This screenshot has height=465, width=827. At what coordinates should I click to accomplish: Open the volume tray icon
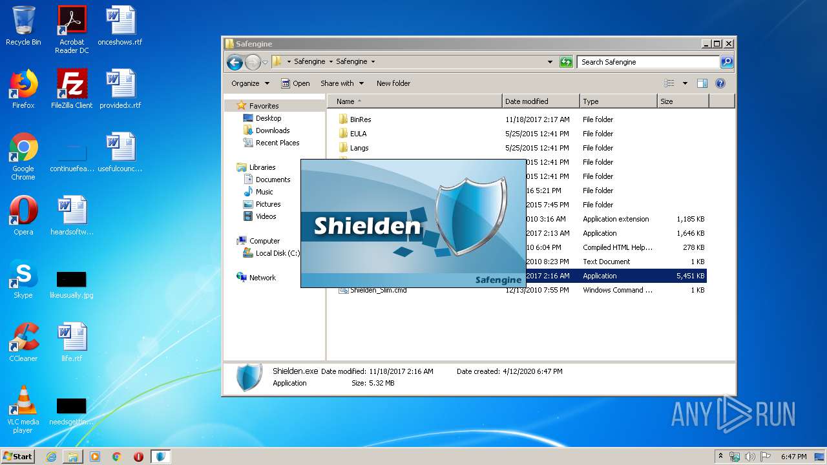pos(750,457)
